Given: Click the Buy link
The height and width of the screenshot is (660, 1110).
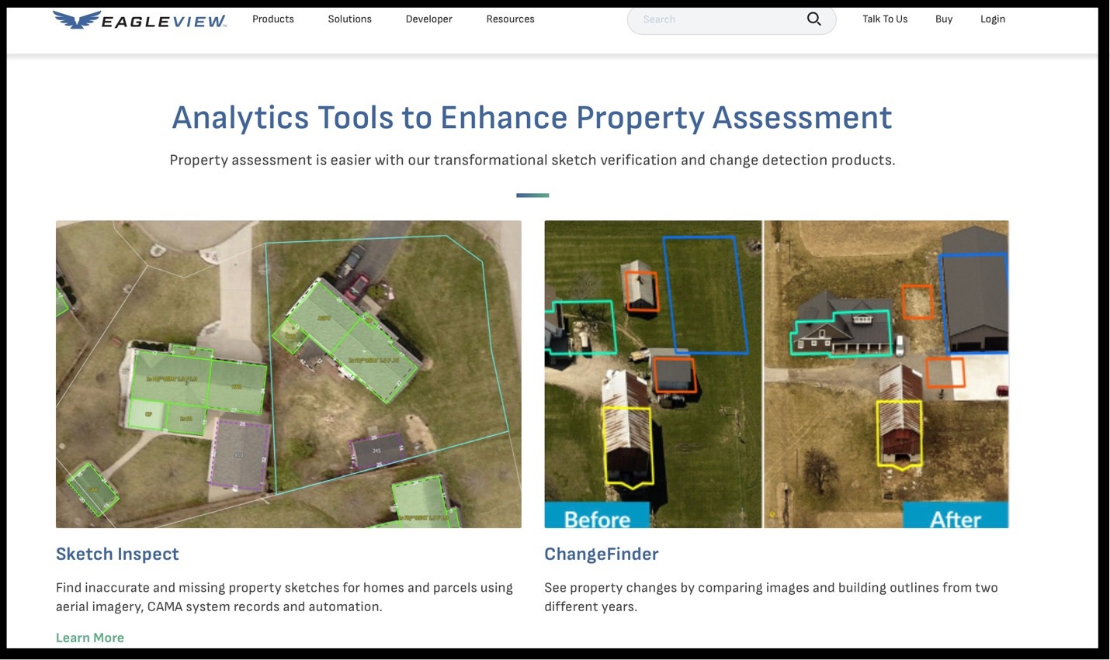Looking at the screenshot, I should tap(944, 19).
